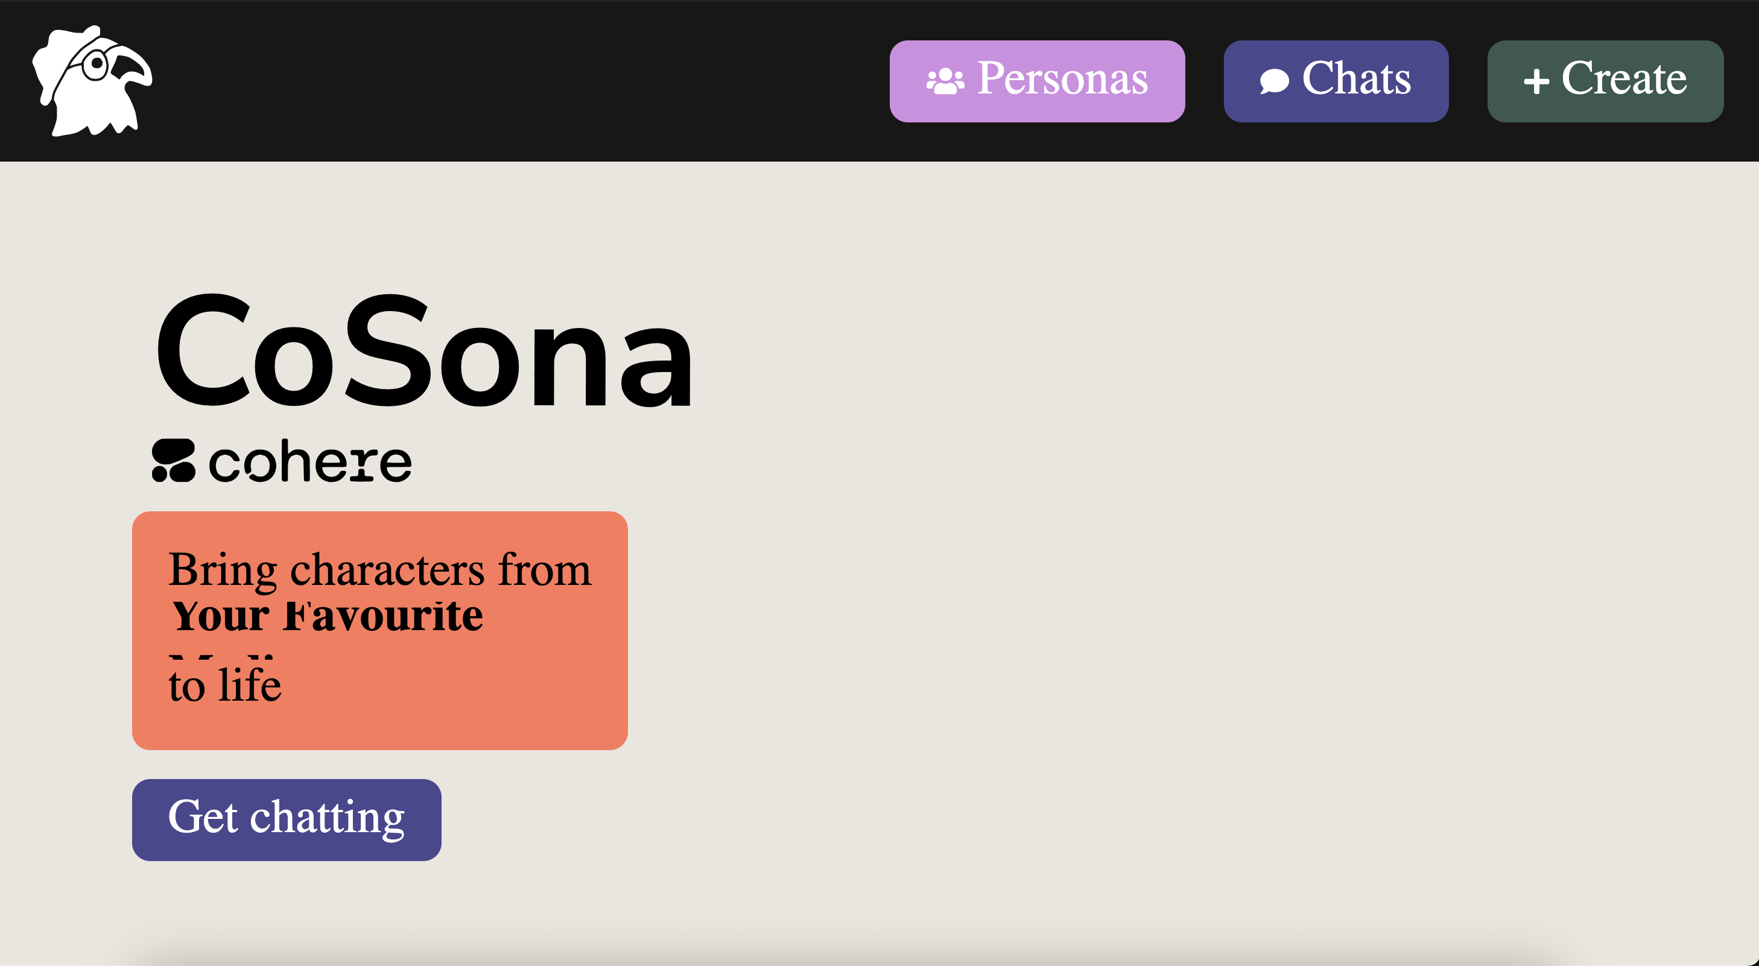Click the "to life" text
The width and height of the screenshot is (1759, 966).
pyautogui.click(x=224, y=686)
